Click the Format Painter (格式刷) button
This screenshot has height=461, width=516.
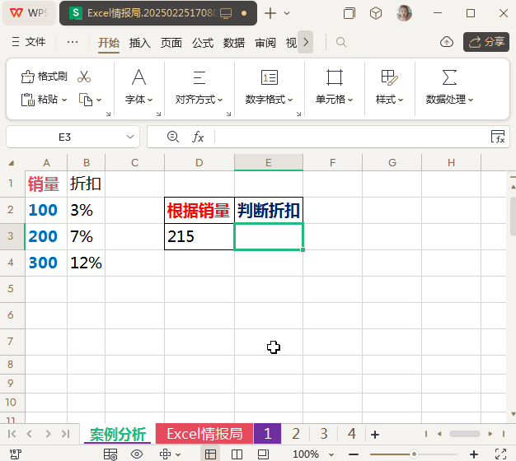[45, 77]
